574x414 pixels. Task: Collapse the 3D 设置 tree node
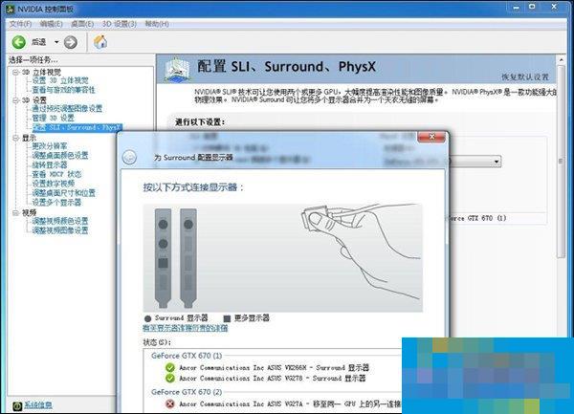point(15,100)
